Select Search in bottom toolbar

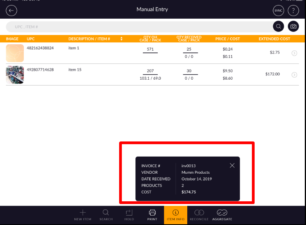coord(106,215)
